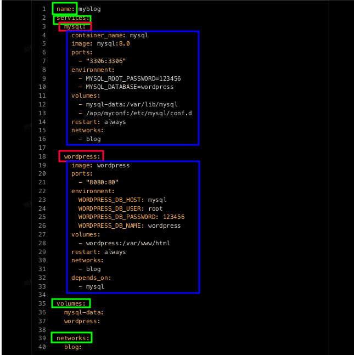The width and height of the screenshot is (354, 355).
Task: Select the "8080:80" port mapping
Action: 102,182
